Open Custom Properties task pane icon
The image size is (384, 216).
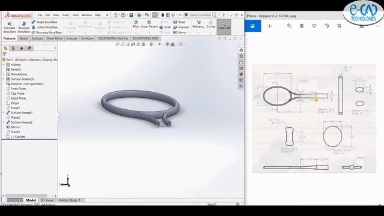tap(241, 80)
